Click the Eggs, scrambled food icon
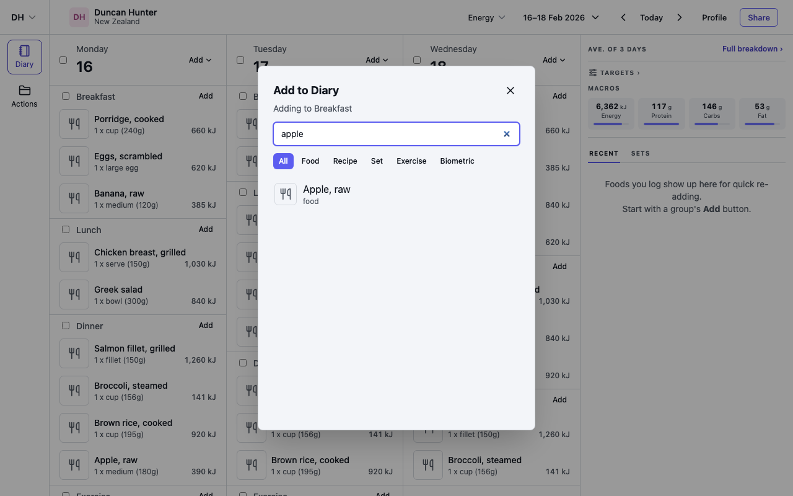The width and height of the screenshot is (793, 496). pyautogui.click(x=74, y=161)
